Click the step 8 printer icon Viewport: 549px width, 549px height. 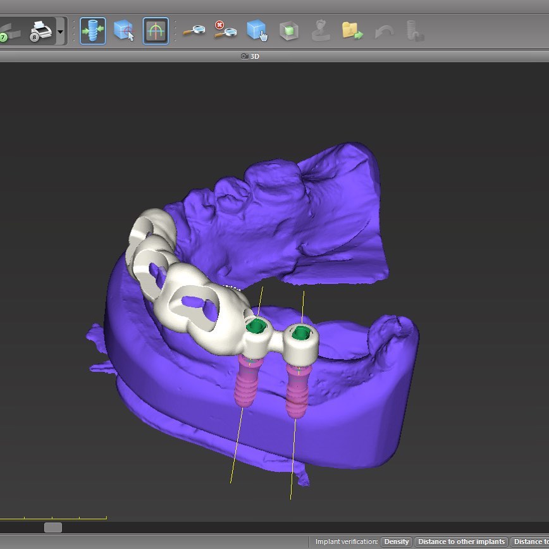click(41, 31)
